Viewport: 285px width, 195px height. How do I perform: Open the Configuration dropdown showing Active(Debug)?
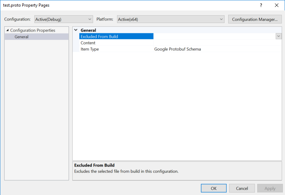click(64, 19)
